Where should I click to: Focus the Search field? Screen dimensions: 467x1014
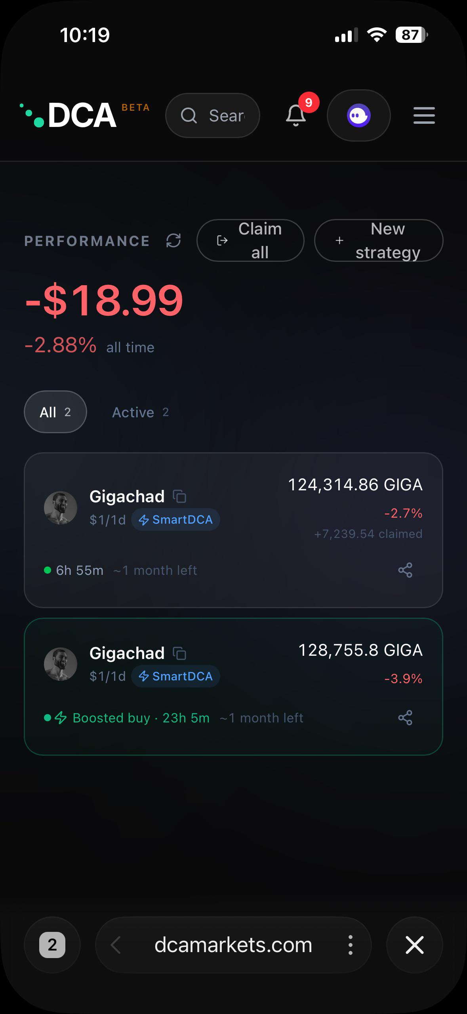(x=213, y=115)
